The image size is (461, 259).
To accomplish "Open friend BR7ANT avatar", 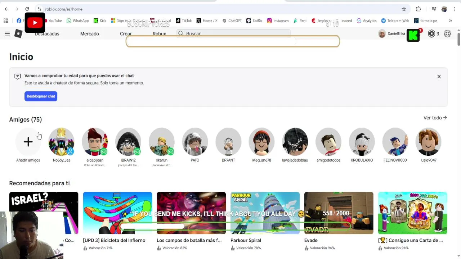I will pyautogui.click(x=228, y=142).
